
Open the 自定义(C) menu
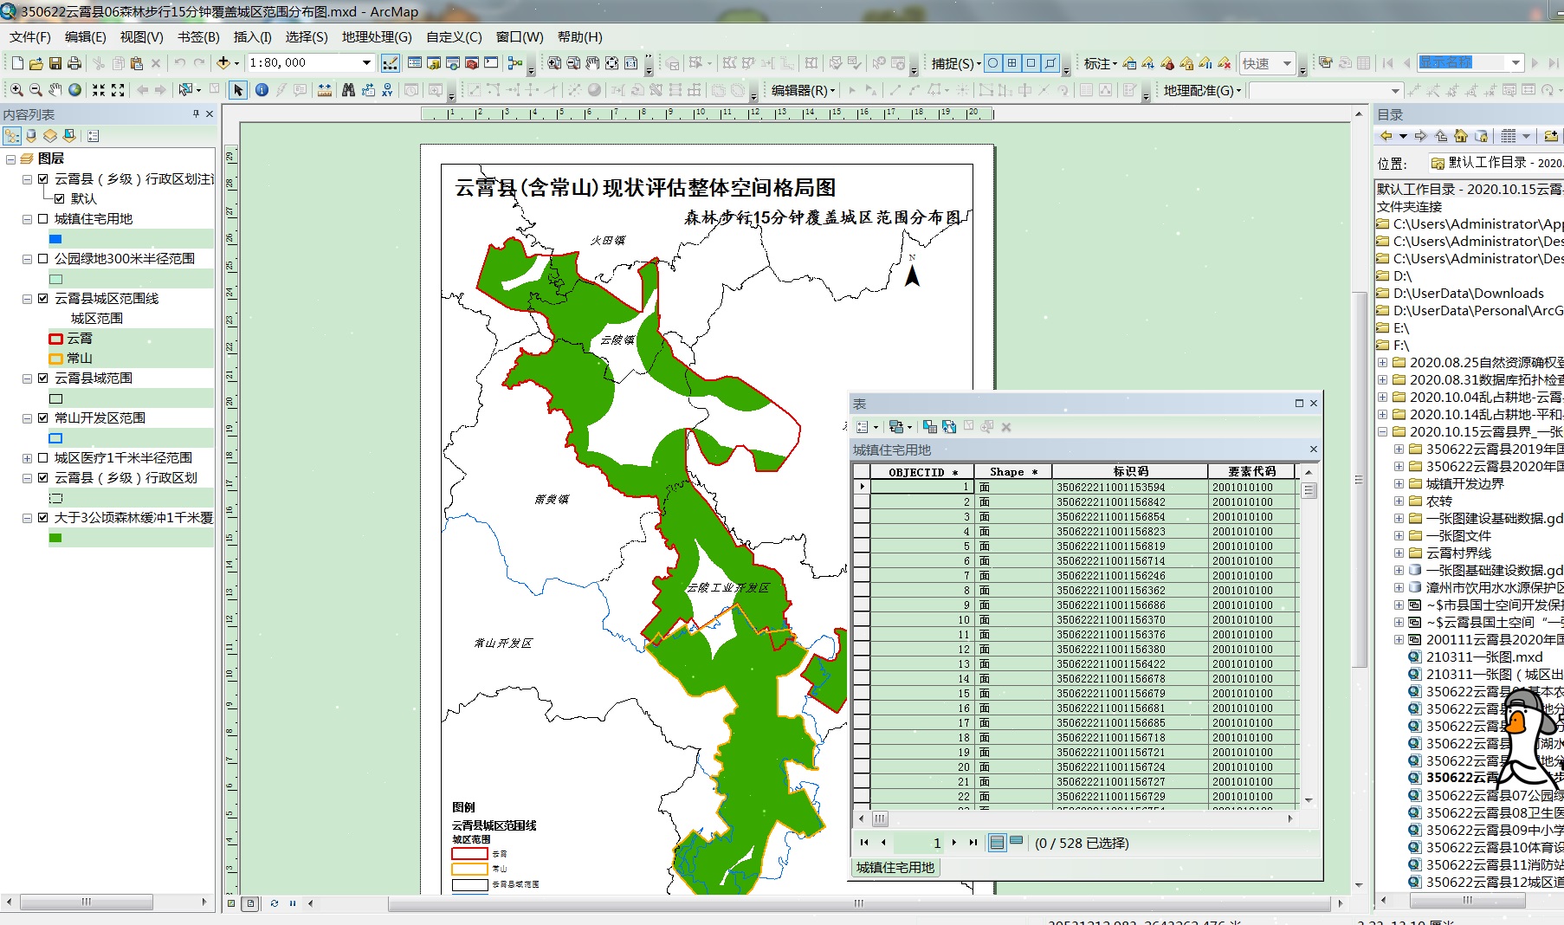454,37
